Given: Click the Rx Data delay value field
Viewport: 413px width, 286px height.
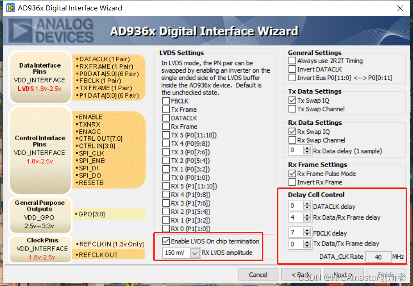Looking at the screenshot, I should point(296,150).
